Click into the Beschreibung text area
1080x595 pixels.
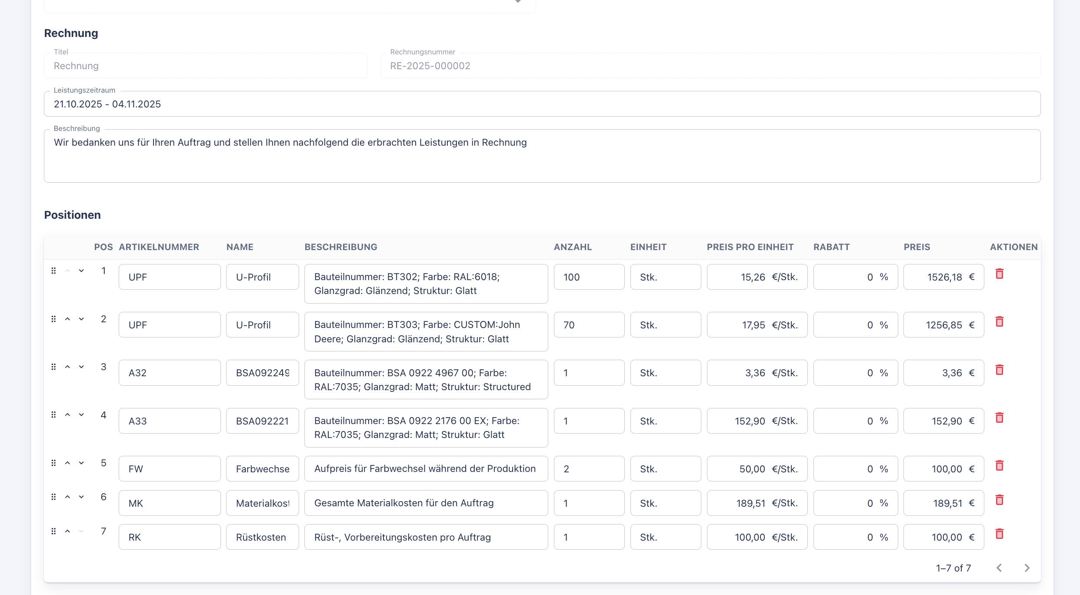(x=542, y=156)
